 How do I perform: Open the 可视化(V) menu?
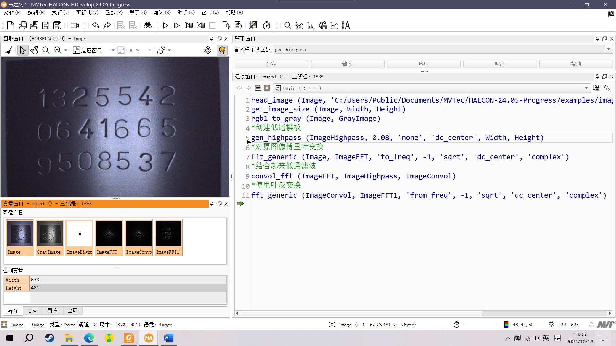click(87, 12)
